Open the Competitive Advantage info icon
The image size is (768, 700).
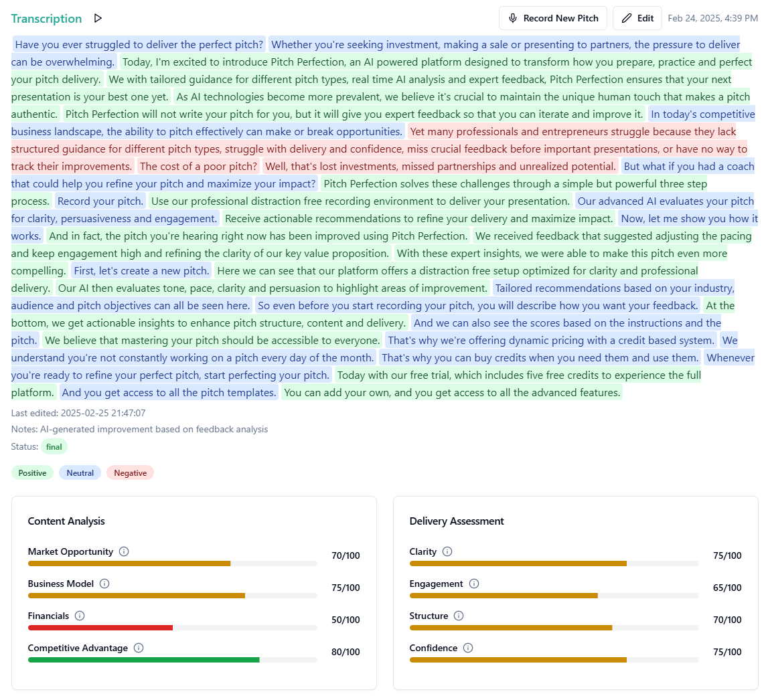pos(139,648)
